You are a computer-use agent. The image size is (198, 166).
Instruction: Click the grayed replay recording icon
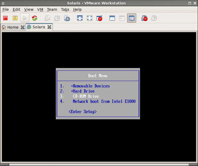tap(154, 18)
